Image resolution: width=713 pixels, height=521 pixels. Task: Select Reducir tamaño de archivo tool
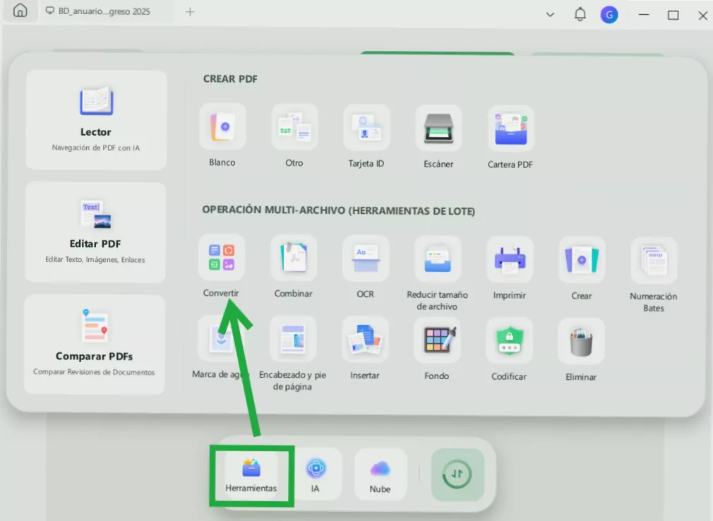point(438,259)
